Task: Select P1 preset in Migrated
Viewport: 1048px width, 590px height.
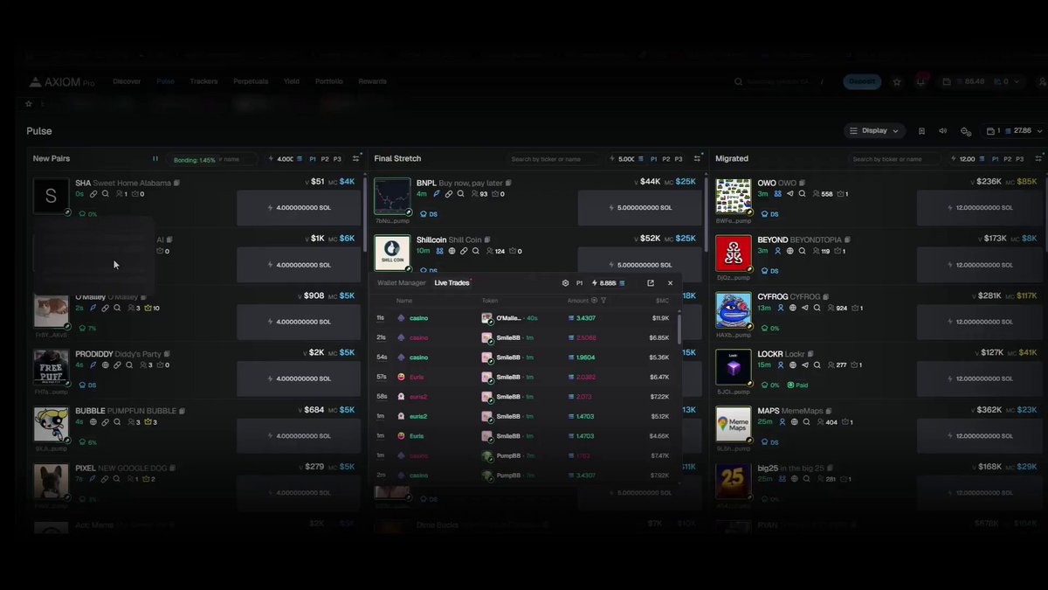Action: pyautogui.click(x=996, y=159)
